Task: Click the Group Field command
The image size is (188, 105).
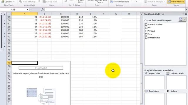Action: pos(50,1)
